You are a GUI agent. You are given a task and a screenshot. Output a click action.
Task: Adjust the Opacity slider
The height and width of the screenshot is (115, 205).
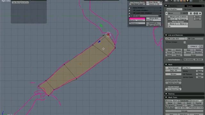pos(137,20)
